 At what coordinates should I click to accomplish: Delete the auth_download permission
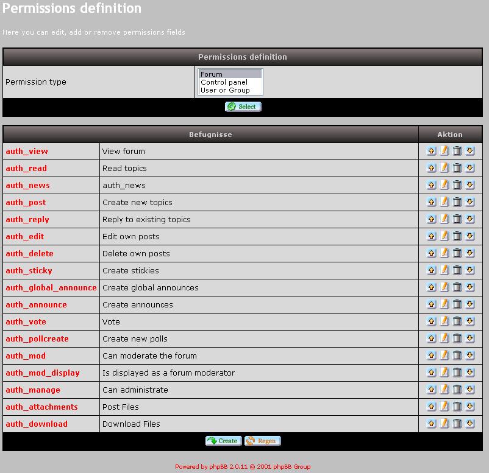click(457, 424)
